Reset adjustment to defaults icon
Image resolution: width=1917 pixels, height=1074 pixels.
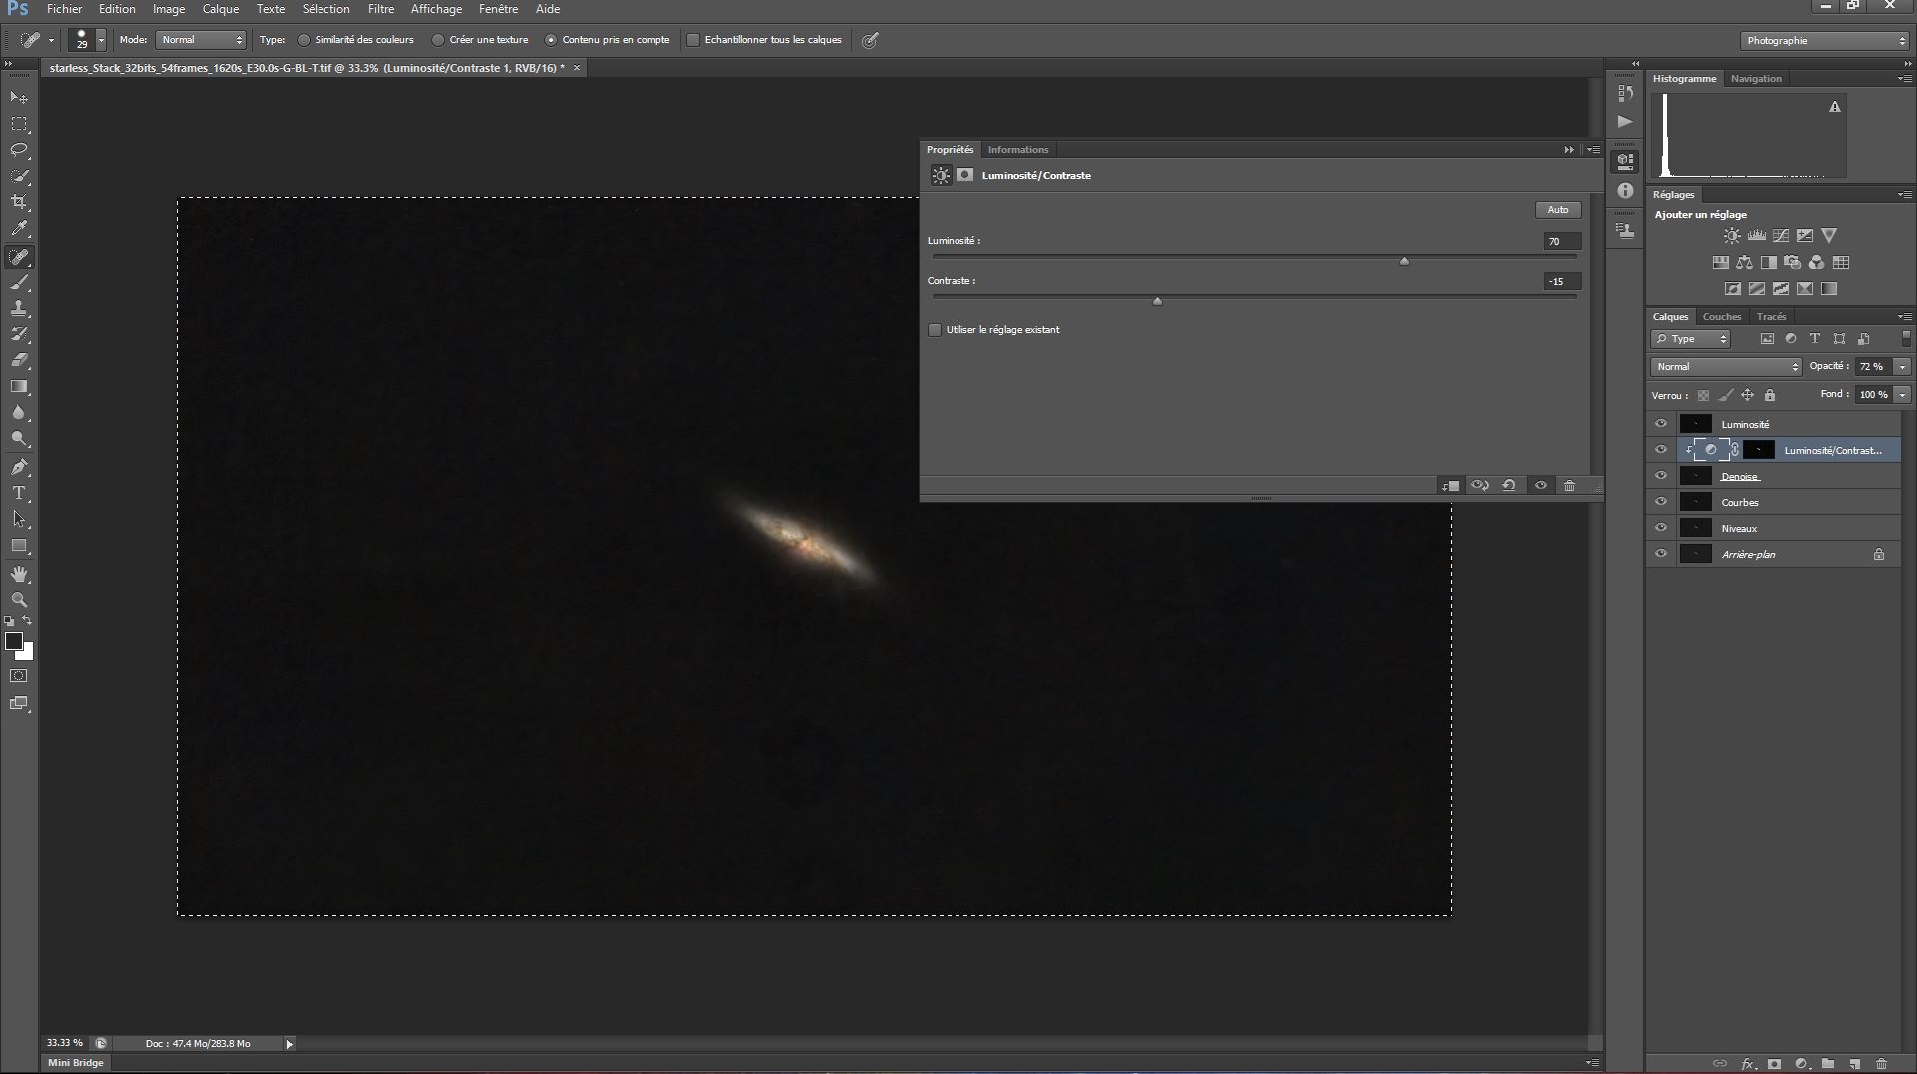[x=1509, y=486]
